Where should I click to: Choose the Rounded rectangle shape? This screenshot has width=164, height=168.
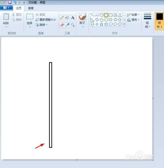(x=111, y=15)
